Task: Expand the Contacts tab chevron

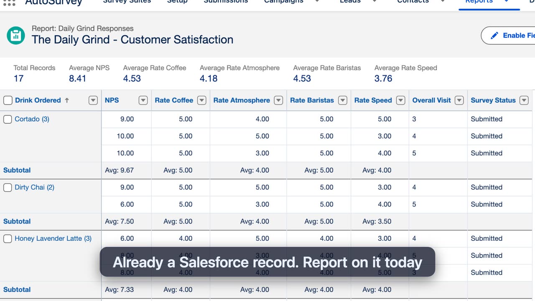Action: click(x=443, y=2)
